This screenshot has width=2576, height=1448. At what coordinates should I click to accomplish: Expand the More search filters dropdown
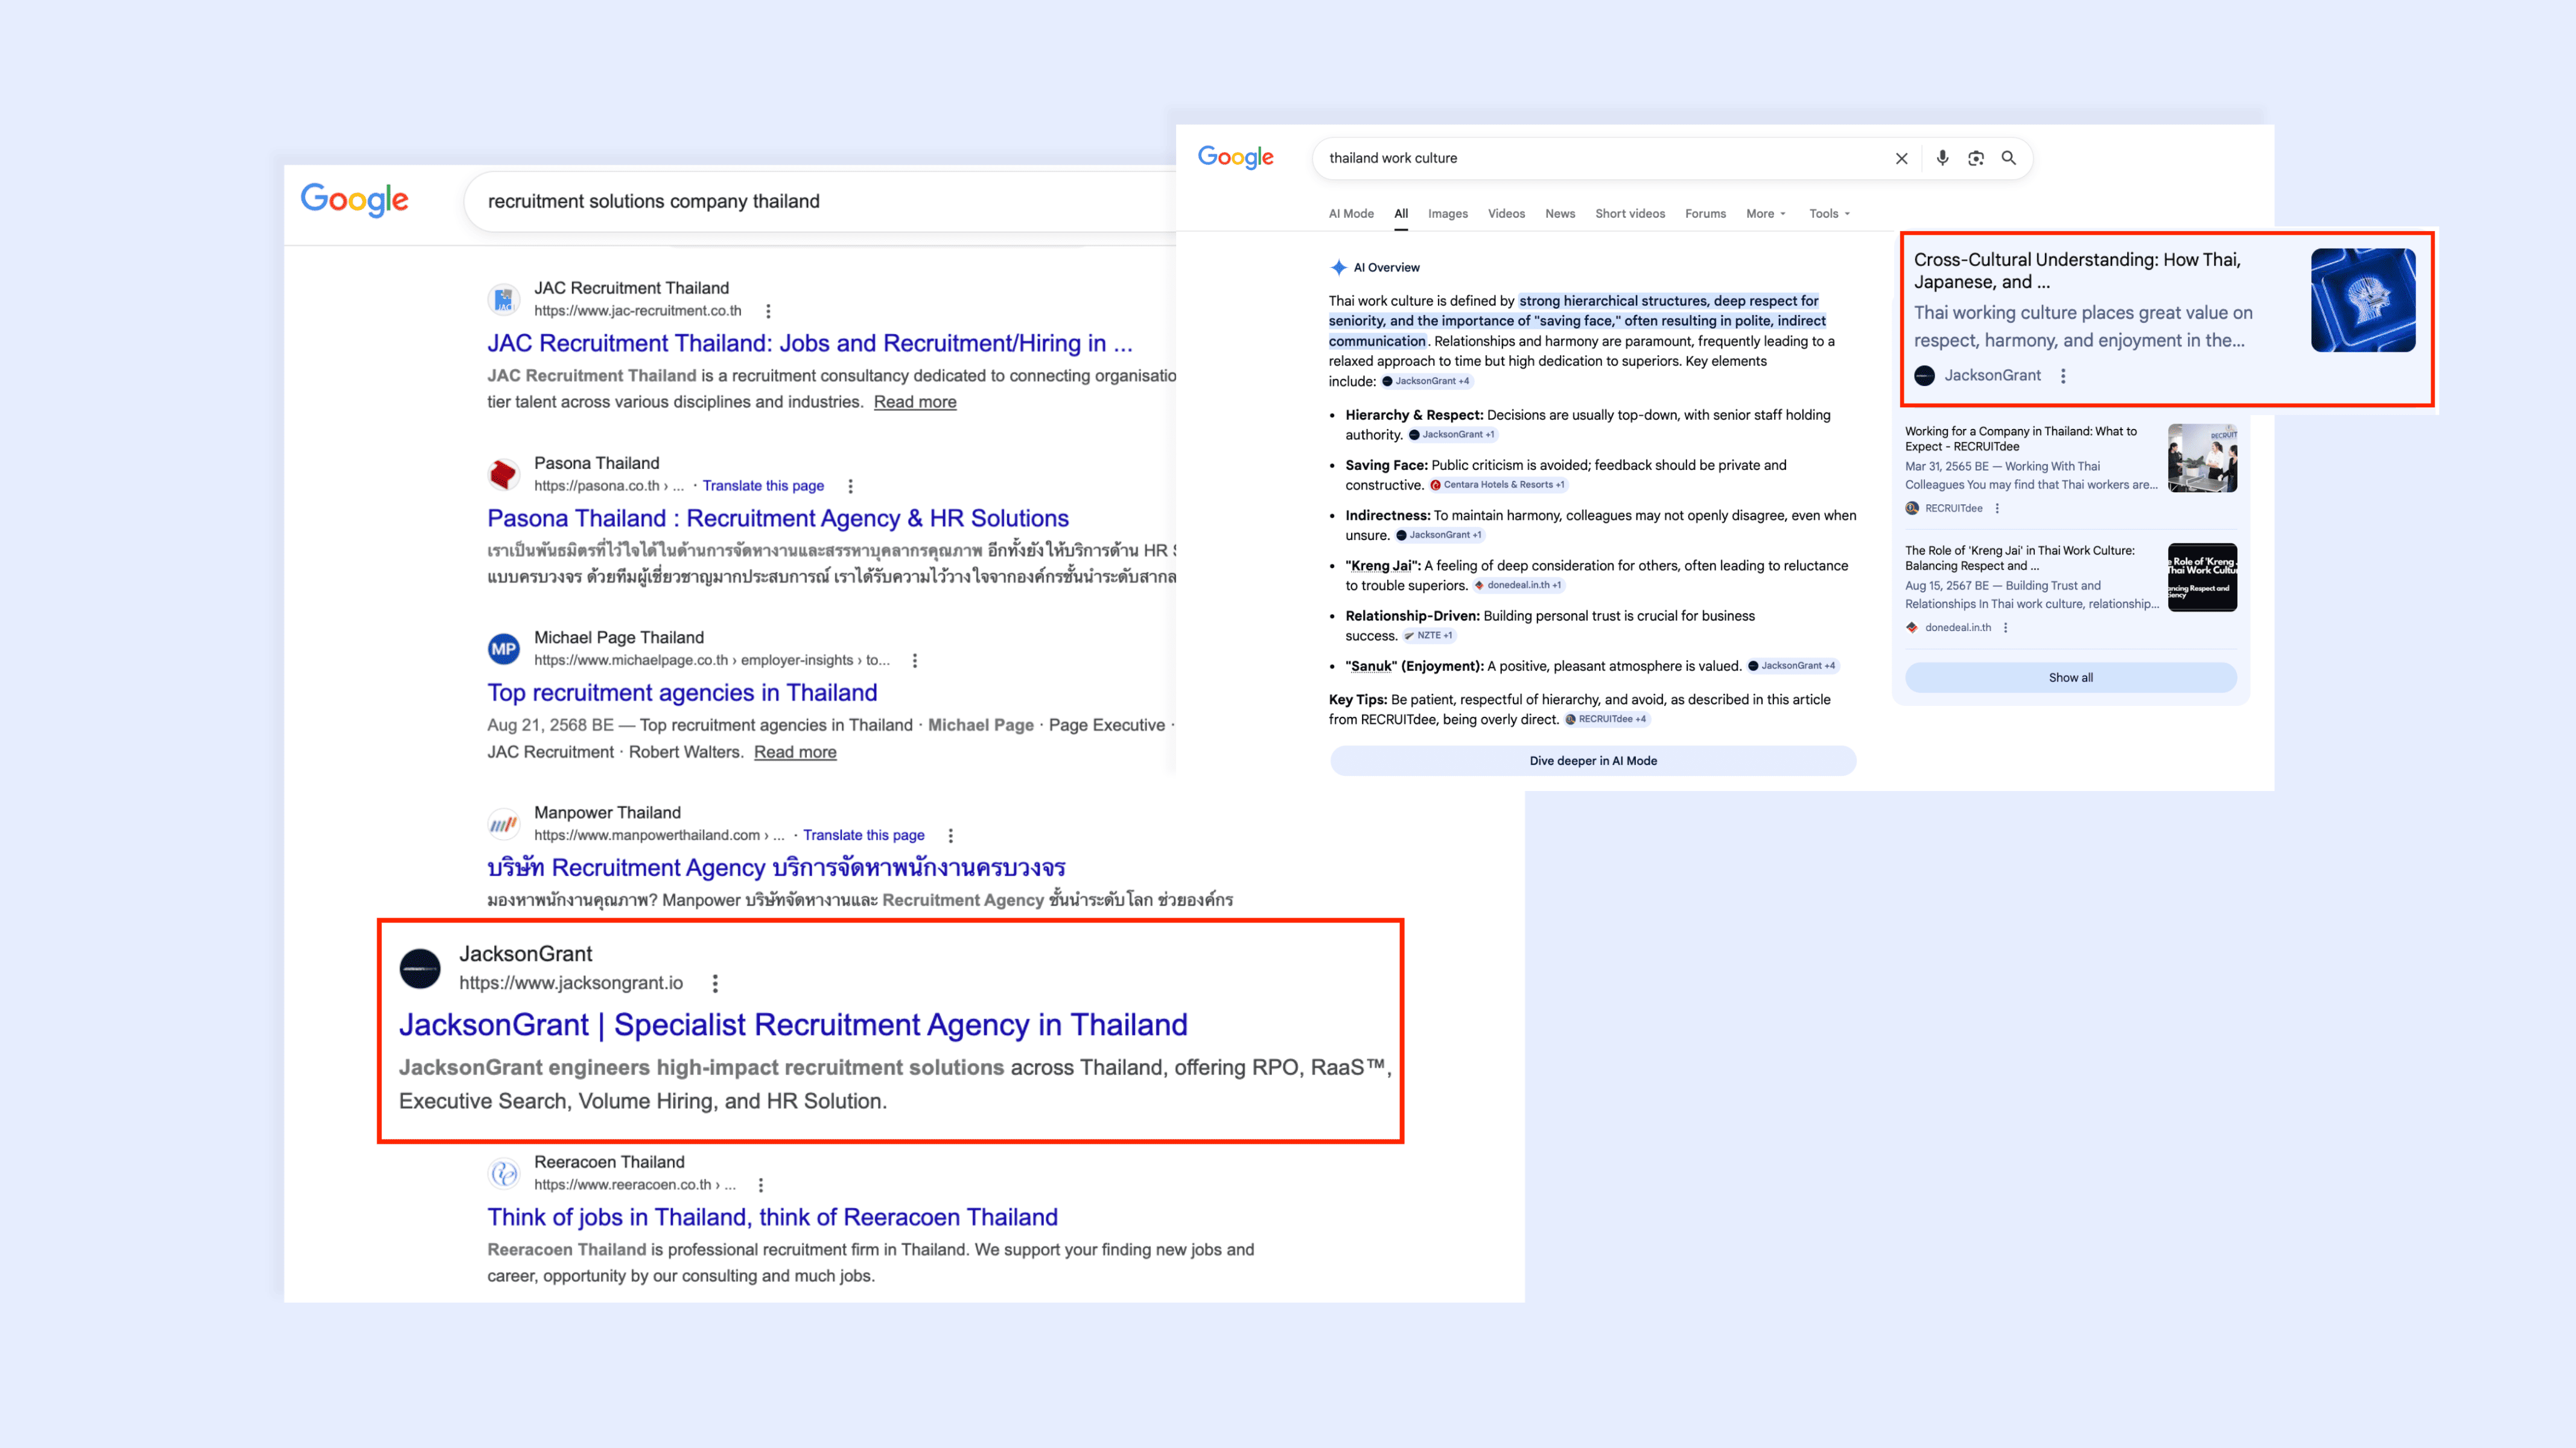click(1765, 213)
